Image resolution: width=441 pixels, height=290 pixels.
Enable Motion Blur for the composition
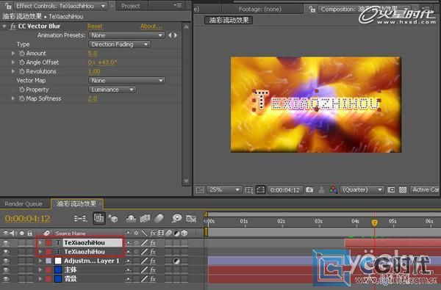[159, 218]
